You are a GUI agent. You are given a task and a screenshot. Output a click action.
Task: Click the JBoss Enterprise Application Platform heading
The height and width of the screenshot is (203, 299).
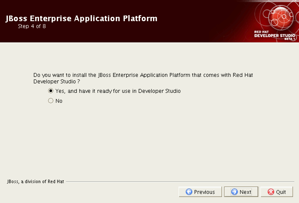tap(81, 19)
